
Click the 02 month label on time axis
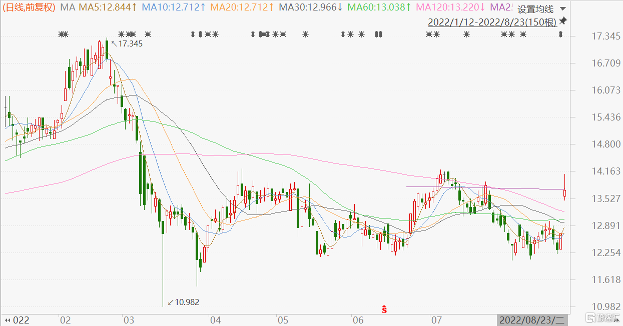click(65, 319)
